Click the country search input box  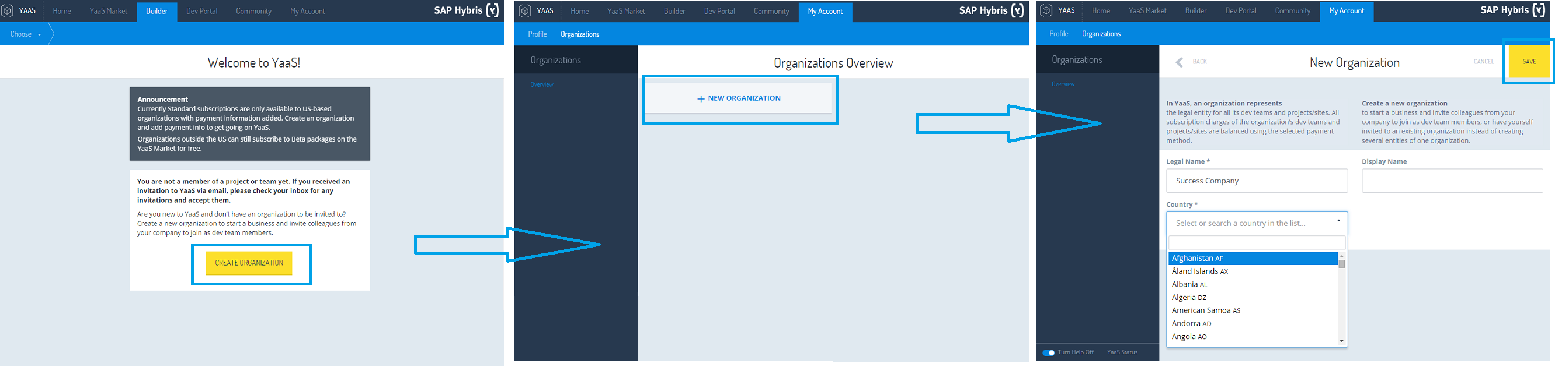pos(1257,243)
